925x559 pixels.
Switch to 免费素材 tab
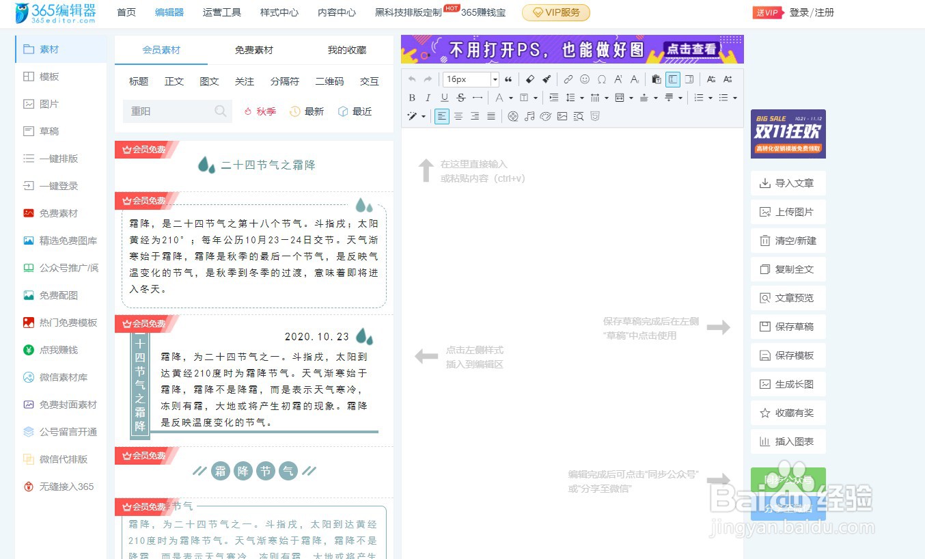tap(254, 50)
